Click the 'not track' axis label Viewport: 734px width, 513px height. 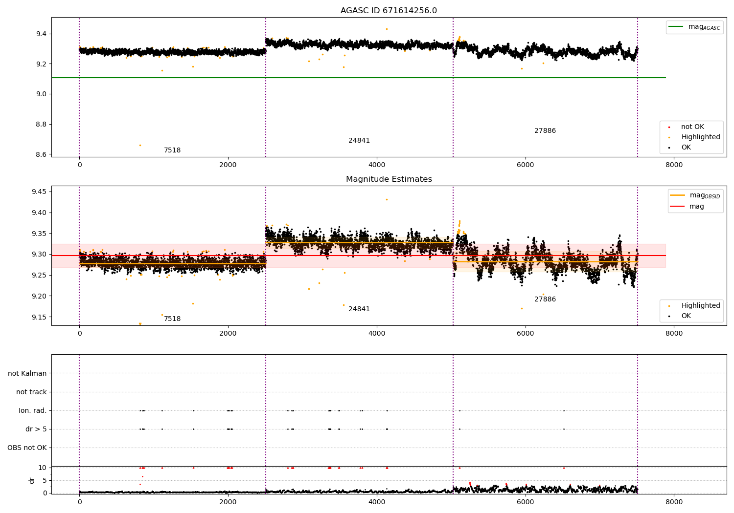tap(31, 392)
